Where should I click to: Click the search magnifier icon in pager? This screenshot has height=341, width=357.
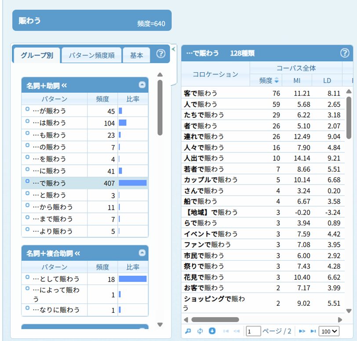pyautogui.click(x=188, y=331)
